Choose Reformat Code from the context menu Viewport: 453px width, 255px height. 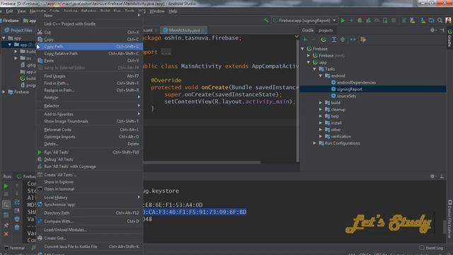coord(90,130)
